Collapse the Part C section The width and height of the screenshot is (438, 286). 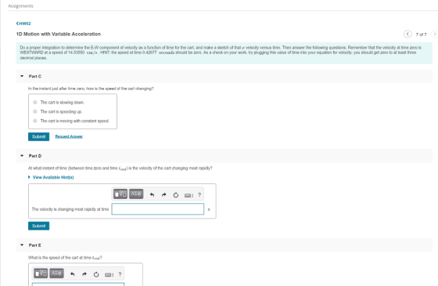[22, 76]
